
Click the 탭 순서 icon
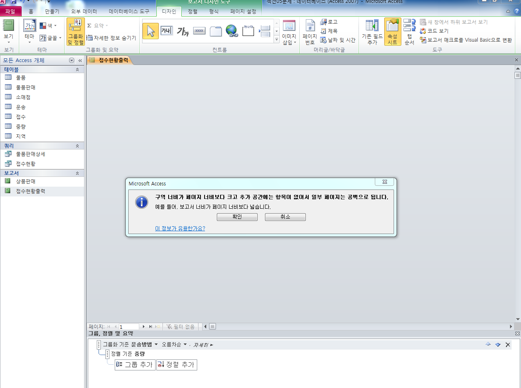[x=409, y=31]
